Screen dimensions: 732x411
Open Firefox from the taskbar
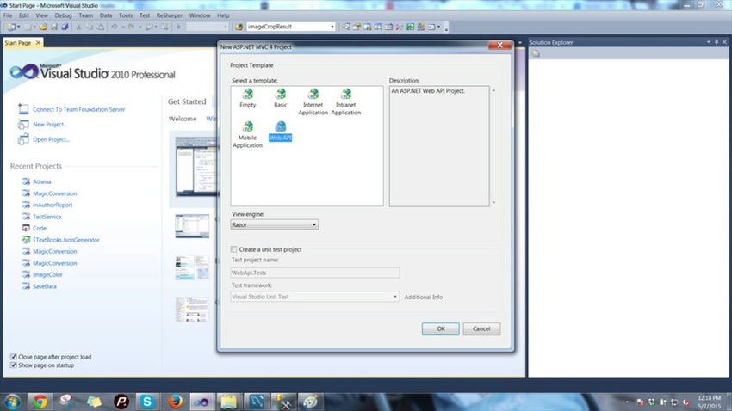point(175,402)
